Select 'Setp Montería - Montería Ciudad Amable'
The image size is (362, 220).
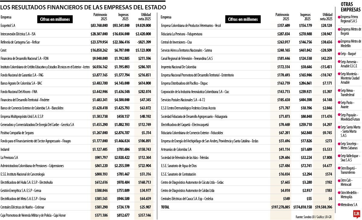click(x=350, y=78)
